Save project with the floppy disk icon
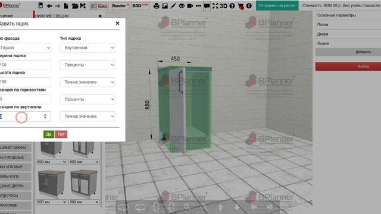Viewport: 381px width, 214px height. tap(83, 5)
